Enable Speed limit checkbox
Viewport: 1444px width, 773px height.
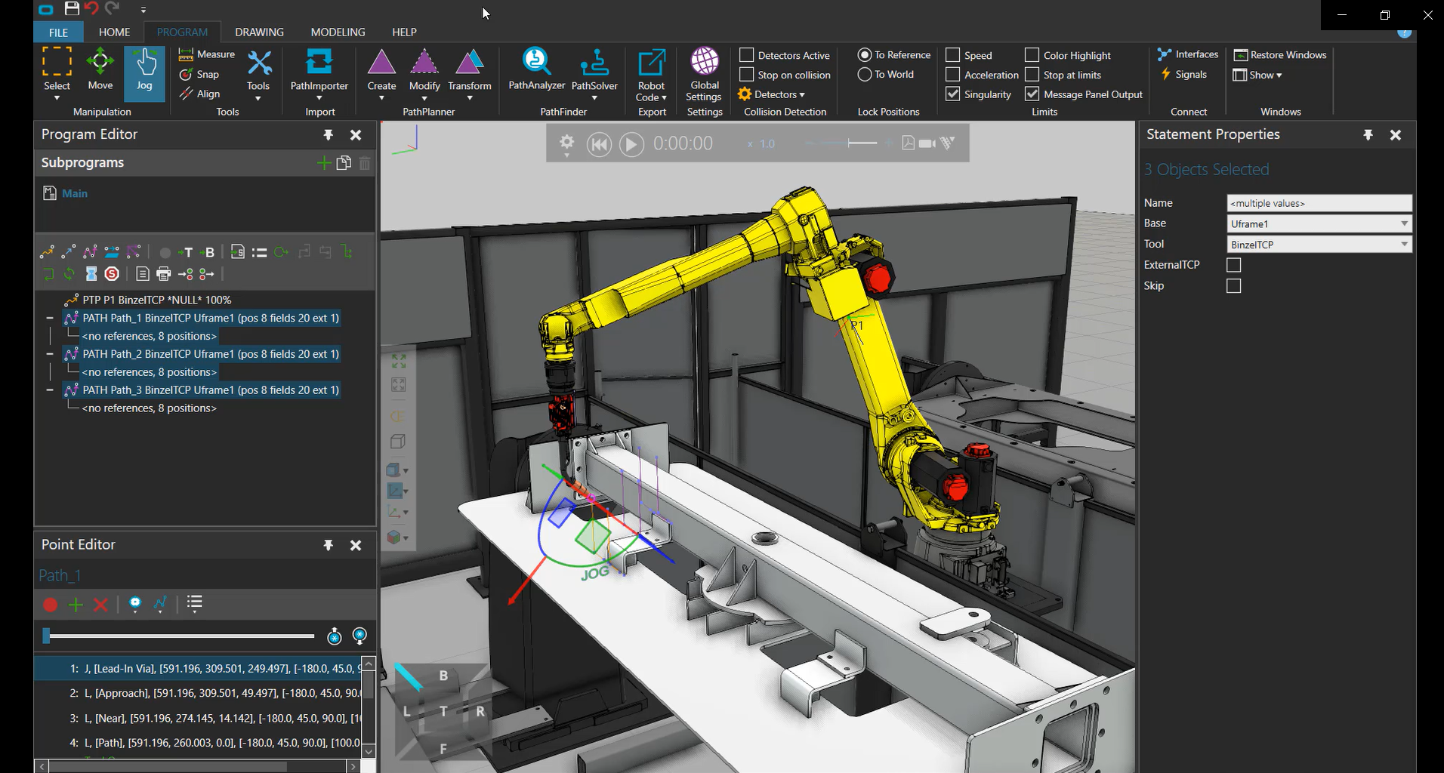click(953, 55)
